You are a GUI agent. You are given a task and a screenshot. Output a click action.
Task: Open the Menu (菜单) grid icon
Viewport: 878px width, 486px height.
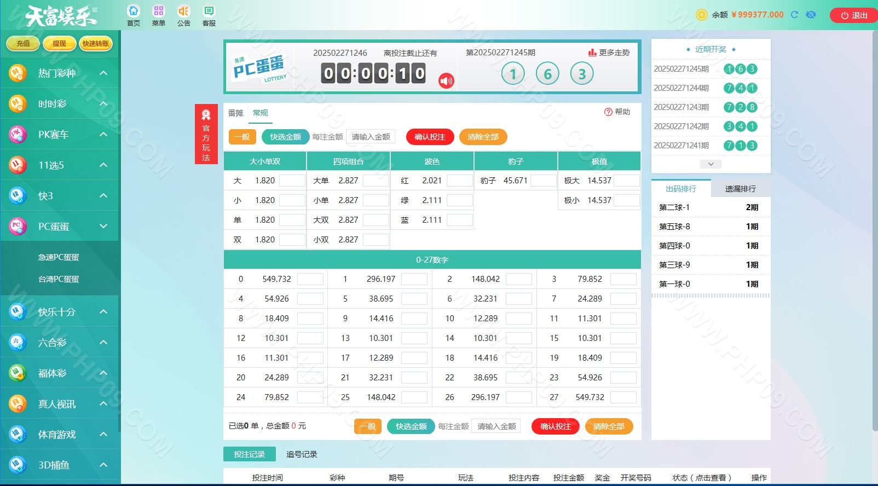(x=159, y=11)
